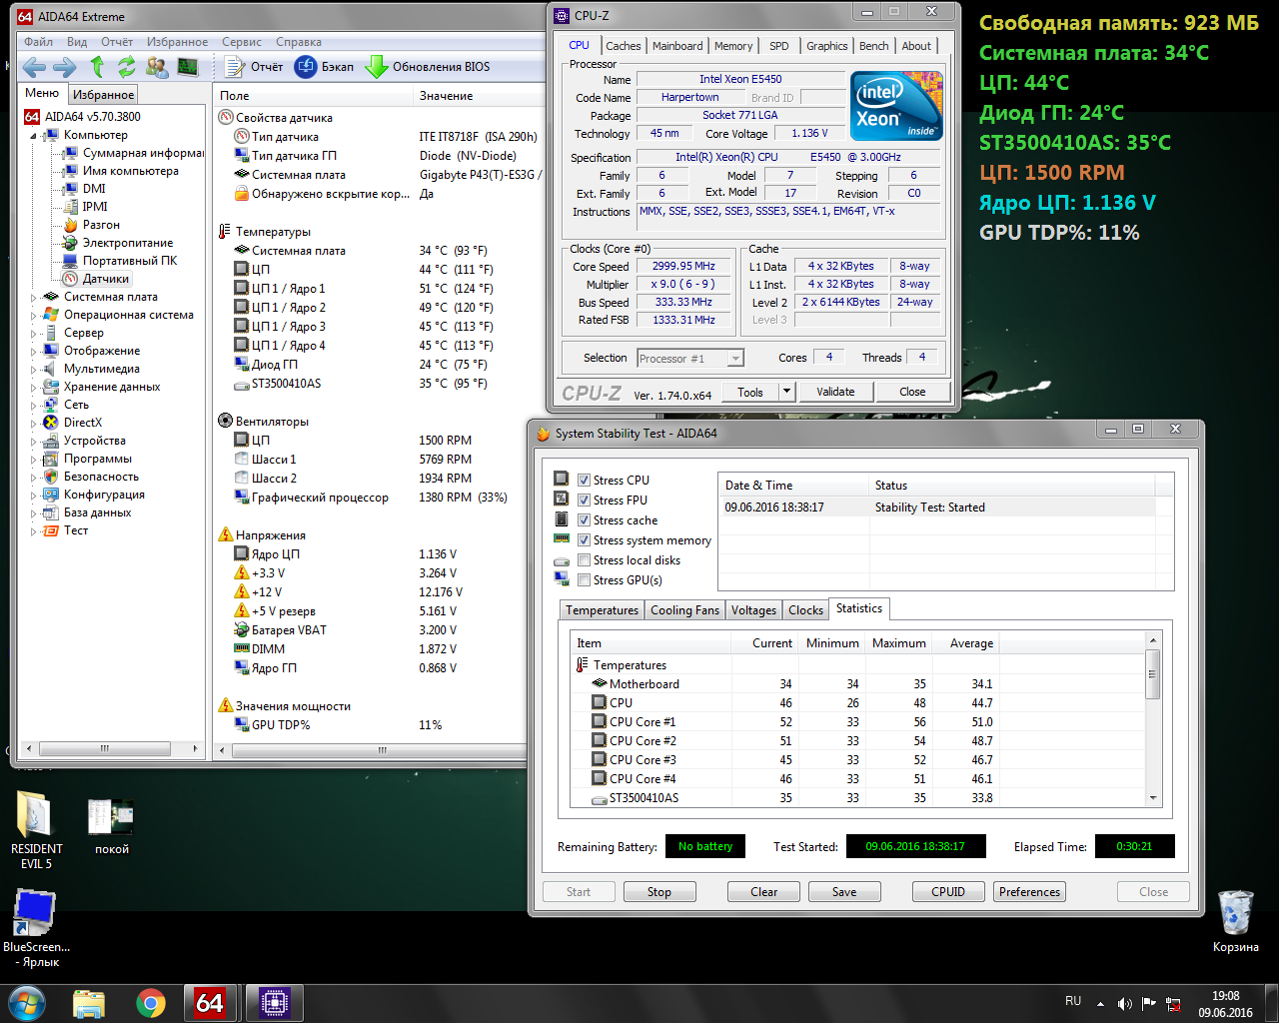Launch Бэкап from the AIDA64 toolbar

pos(324,67)
